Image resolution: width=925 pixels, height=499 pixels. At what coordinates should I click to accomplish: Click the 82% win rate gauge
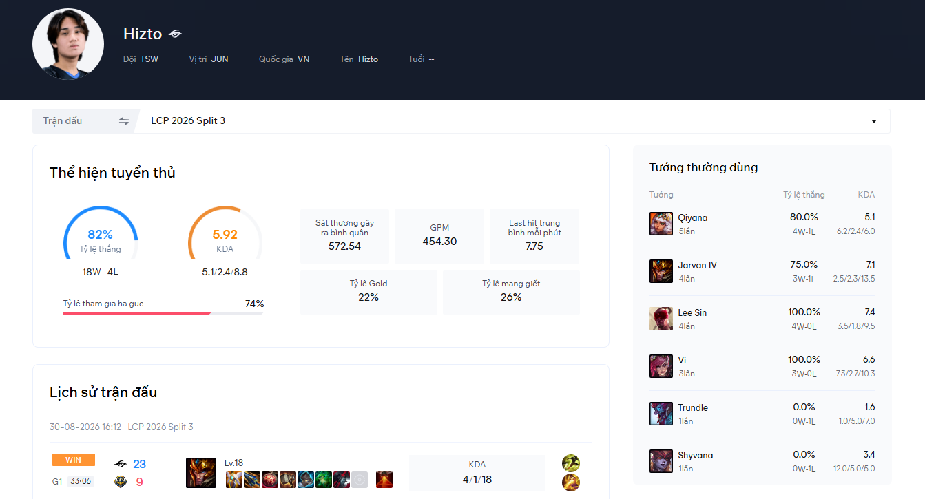[101, 235]
